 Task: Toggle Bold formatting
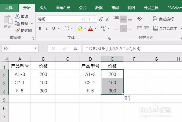[x=40, y=28]
